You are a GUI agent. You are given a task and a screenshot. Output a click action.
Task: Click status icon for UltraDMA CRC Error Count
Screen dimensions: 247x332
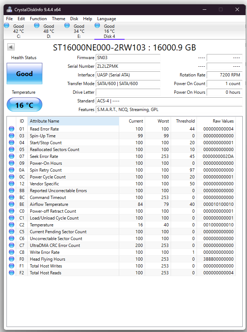(x=12, y=245)
